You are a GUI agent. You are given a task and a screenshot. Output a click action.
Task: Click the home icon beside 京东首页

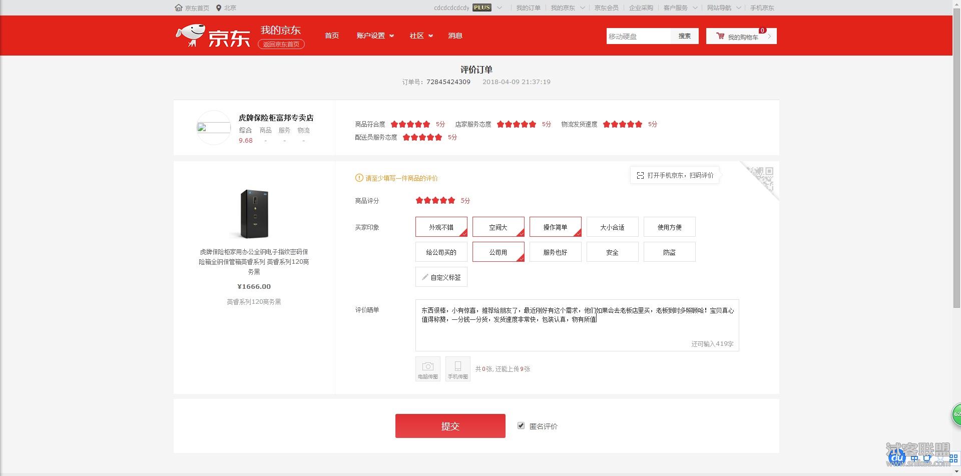point(179,8)
